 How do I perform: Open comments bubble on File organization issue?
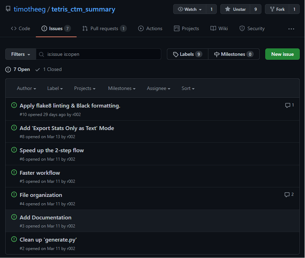tap(289, 195)
